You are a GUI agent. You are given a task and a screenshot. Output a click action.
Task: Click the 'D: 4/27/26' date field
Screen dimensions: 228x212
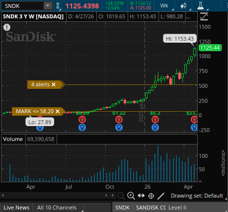pos(81,16)
